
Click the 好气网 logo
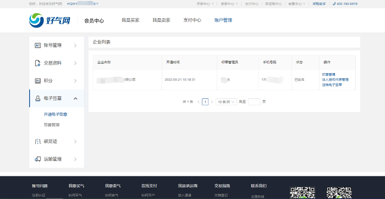50,20
